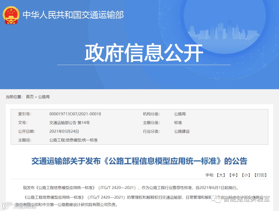Click the paragraph mentioning 管理权和解释权归交通运输部

click(139, 201)
